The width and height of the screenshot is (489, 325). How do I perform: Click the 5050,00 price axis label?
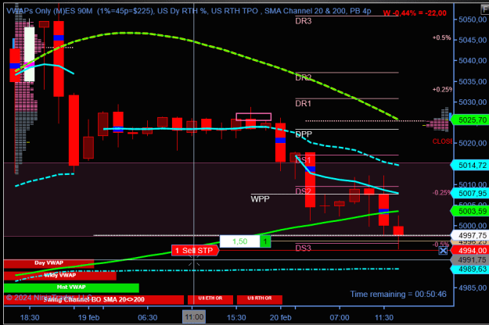(x=473, y=20)
